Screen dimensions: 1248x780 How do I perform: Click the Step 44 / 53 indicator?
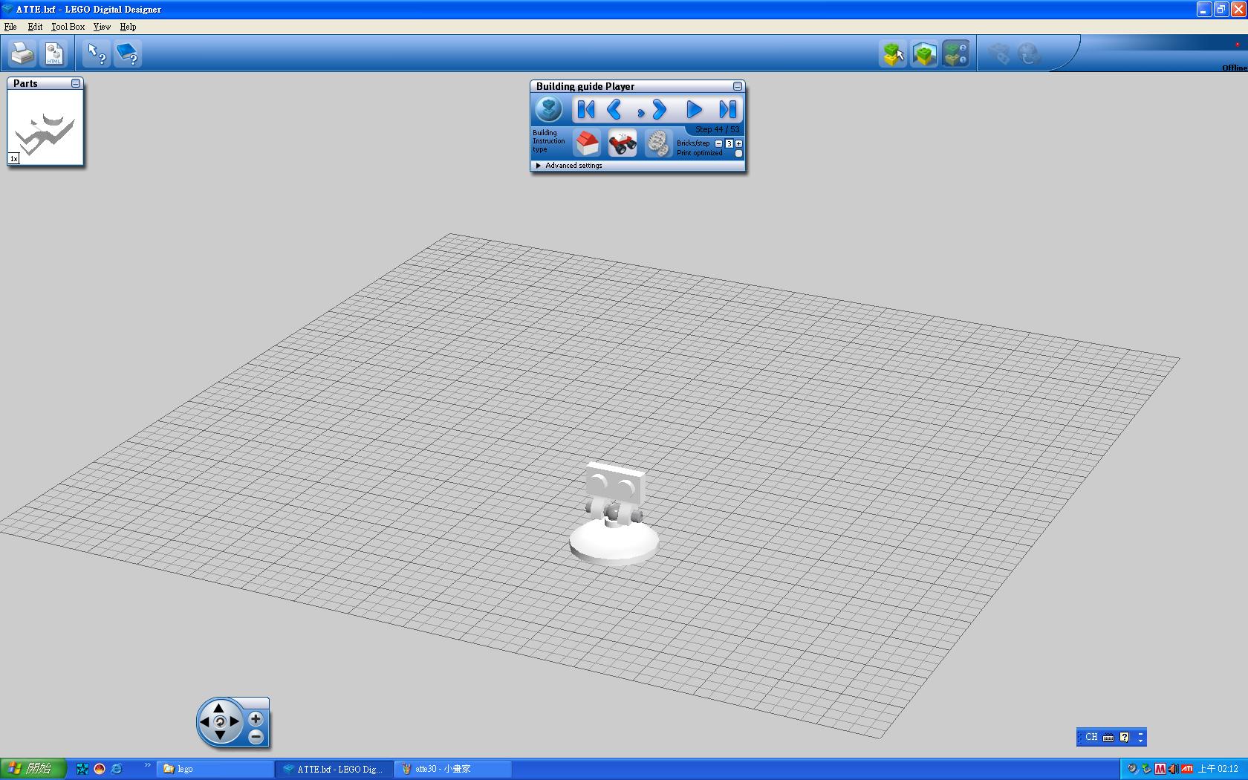[x=717, y=129]
